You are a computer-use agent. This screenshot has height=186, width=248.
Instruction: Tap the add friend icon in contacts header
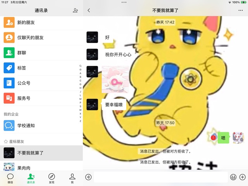click(x=75, y=10)
